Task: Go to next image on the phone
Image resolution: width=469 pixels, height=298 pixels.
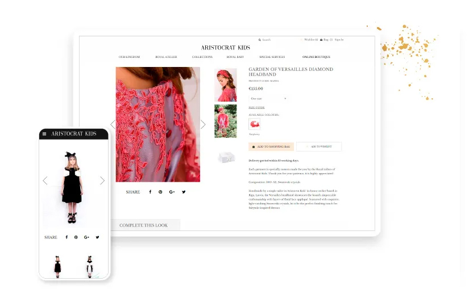Action: click(102, 181)
